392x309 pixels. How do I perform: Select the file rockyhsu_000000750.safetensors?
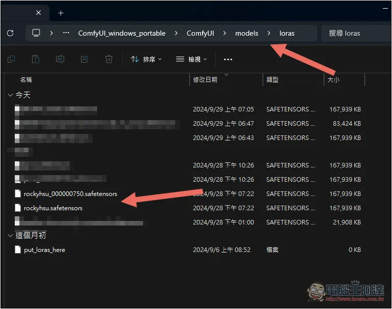70,194
